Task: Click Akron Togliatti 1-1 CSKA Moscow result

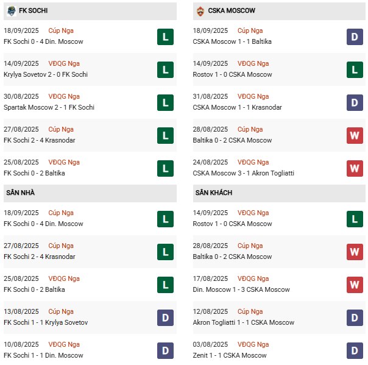Action: (x=243, y=322)
